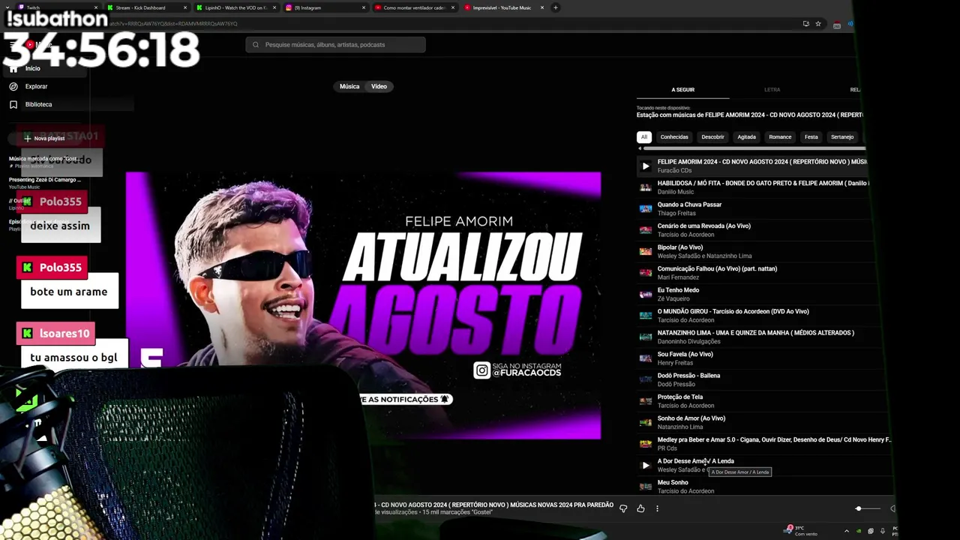This screenshot has height=540, width=960.
Task: Dislike the current song with thumbs-down
Action: [x=623, y=508]
